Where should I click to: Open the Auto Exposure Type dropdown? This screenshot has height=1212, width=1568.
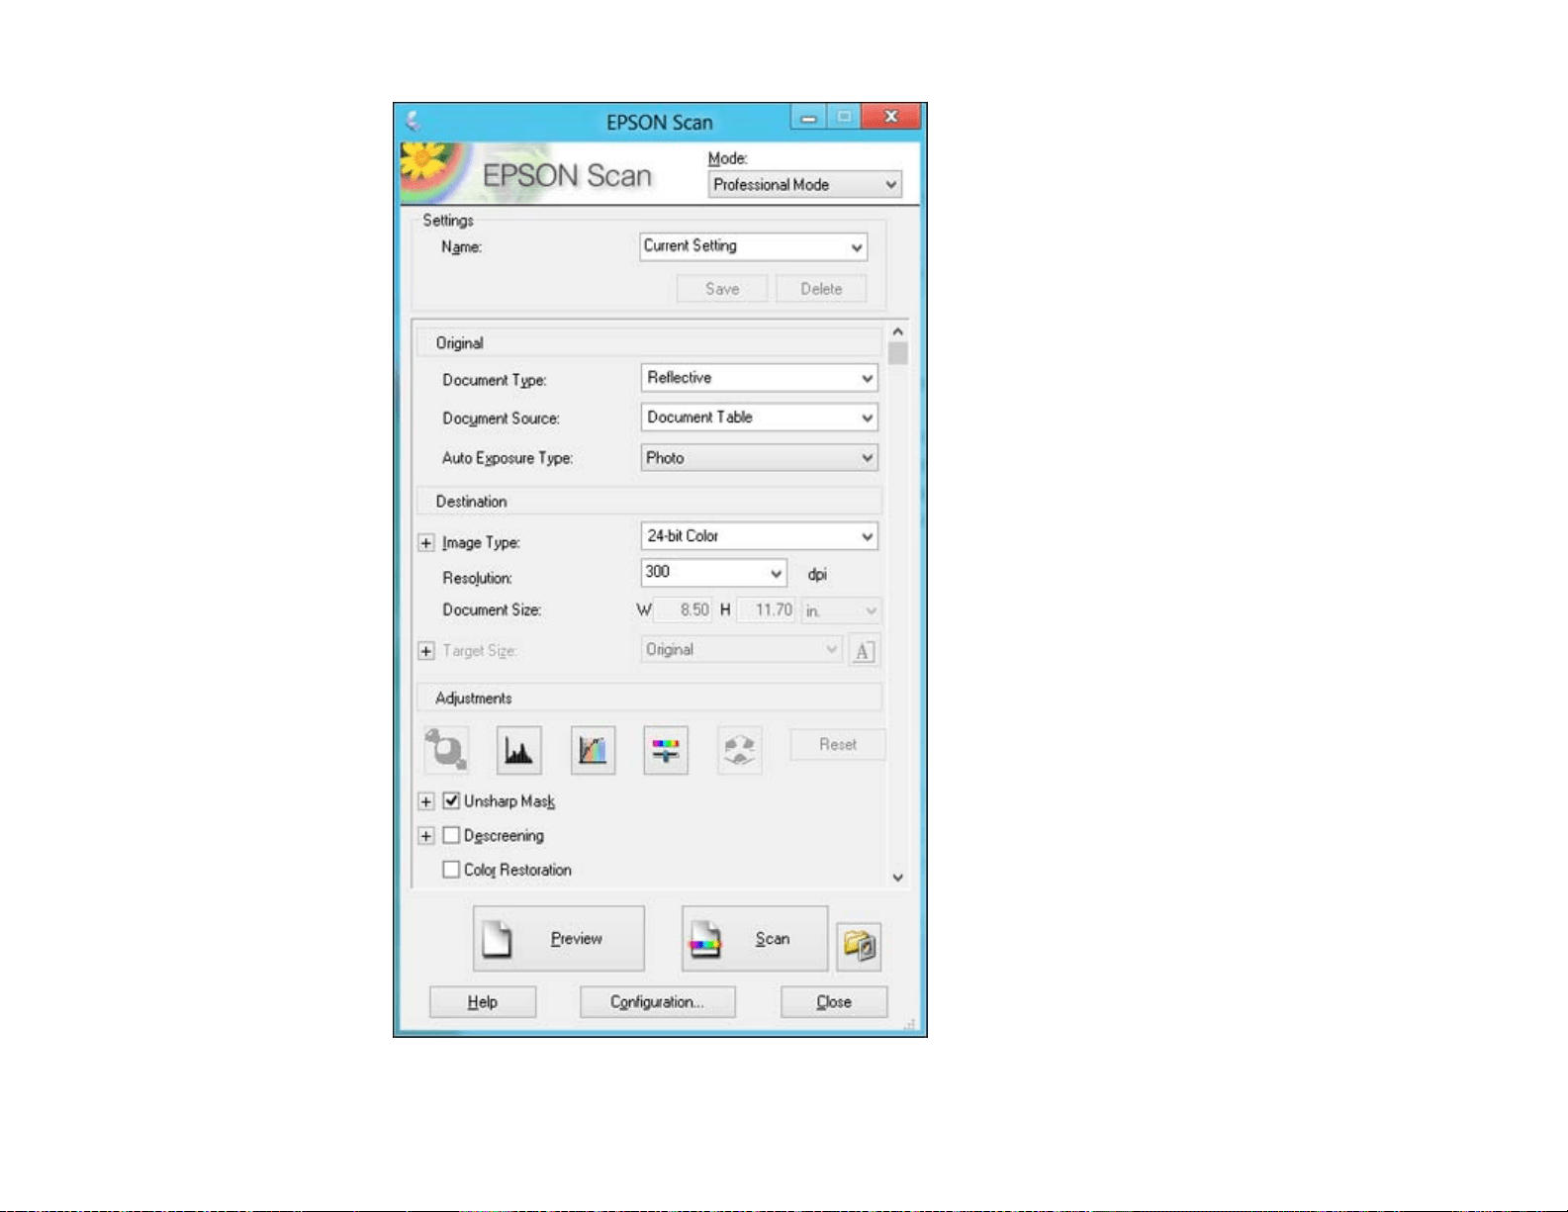[759, 458]
